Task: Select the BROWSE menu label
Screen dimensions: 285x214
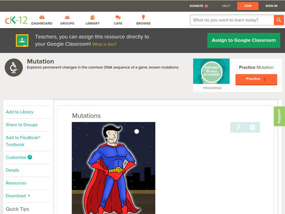Action: point(144,24)
